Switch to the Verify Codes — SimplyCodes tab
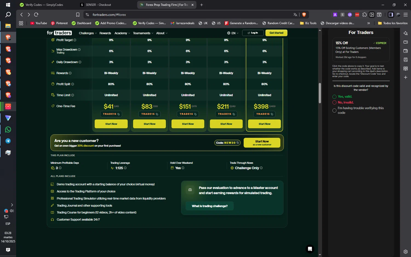Image resolution: width=411 pixels, height=257 pixels. (x=44, y=5)
